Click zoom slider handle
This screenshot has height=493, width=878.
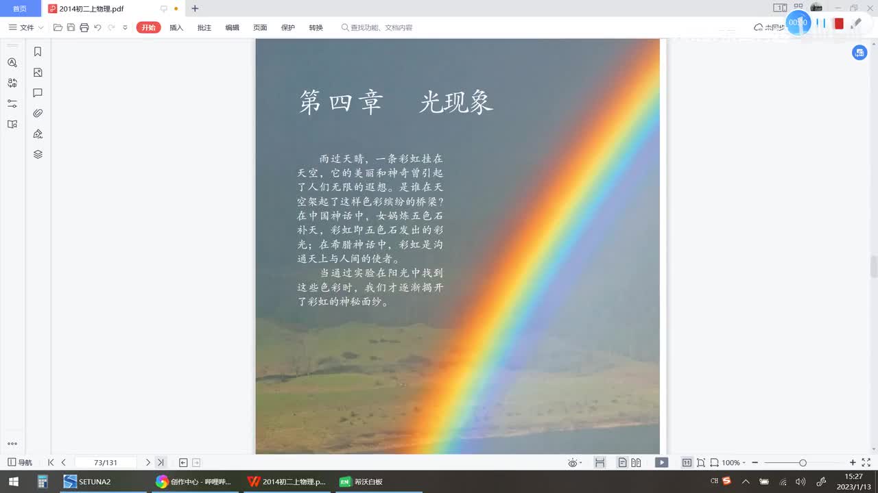click(x=803, y=463)
